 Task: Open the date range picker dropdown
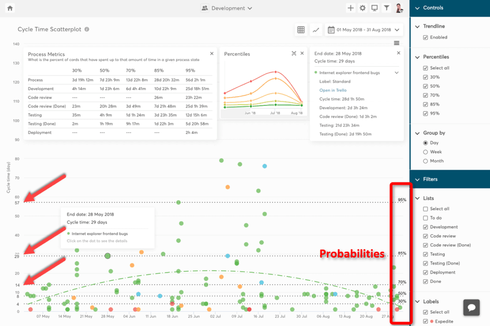pyautogui.click(x=364, y=30)
